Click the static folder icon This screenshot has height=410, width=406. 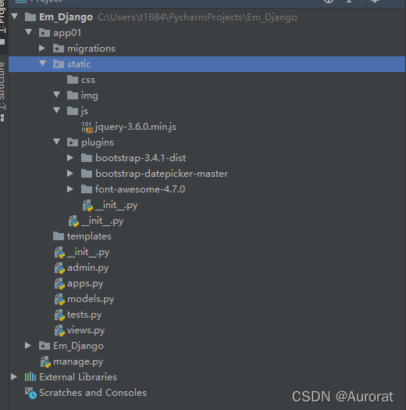tap(59, 64)
